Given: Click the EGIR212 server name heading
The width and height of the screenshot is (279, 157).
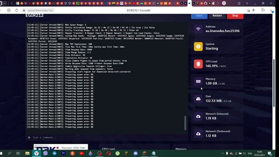Looking at the screenshot, I should (34, 16).
